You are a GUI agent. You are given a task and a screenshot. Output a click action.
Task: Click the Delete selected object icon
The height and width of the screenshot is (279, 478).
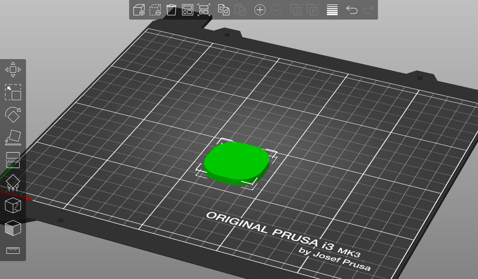(x=155, y=10)
